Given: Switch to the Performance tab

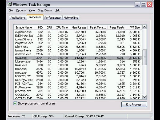Looking at the screenshot, I should (52, 18).
